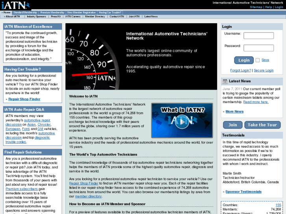Click the iATN logo in header
Image resolution: width=286 pixels, height=214 pixels.
coord(15,5)
